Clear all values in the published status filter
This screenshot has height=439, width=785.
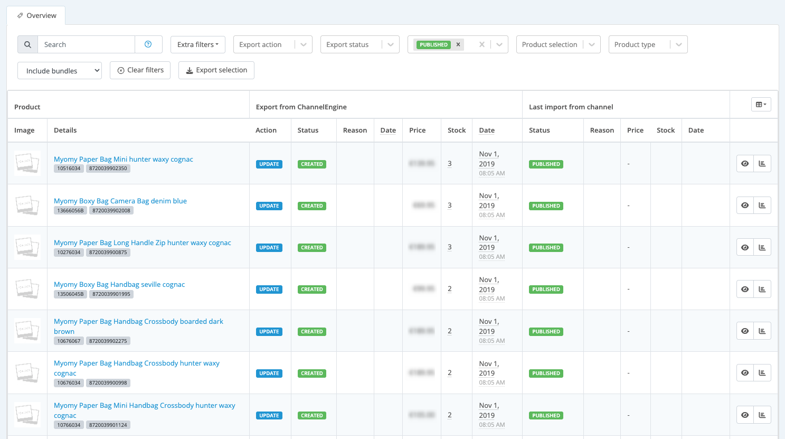(481, 44)
